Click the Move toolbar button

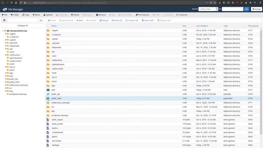[x=36, y=15]
